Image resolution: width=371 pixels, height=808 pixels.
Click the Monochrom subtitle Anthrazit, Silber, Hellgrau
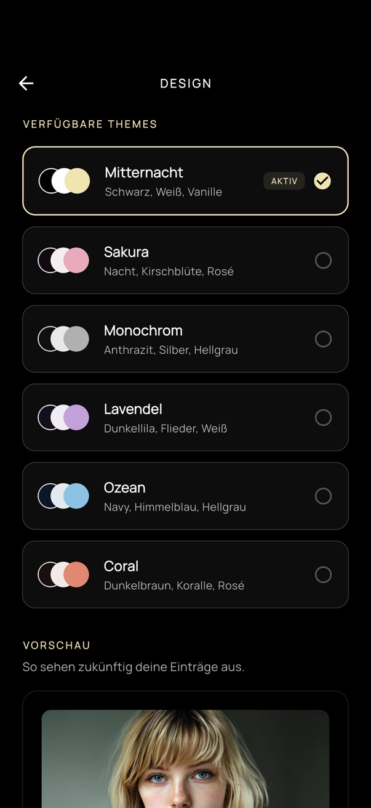pos(171,350)
